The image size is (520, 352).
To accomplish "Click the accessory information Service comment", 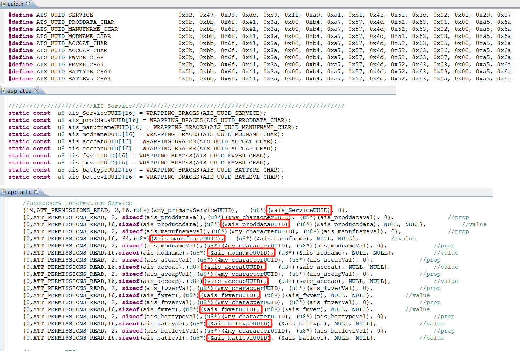I will [78, 203].
